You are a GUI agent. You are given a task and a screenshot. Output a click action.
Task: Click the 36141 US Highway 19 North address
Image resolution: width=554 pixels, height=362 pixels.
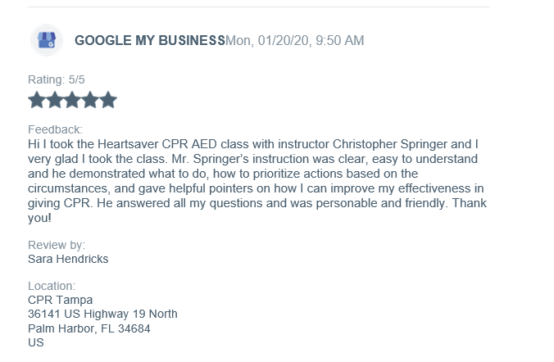(x=102, y=314)
